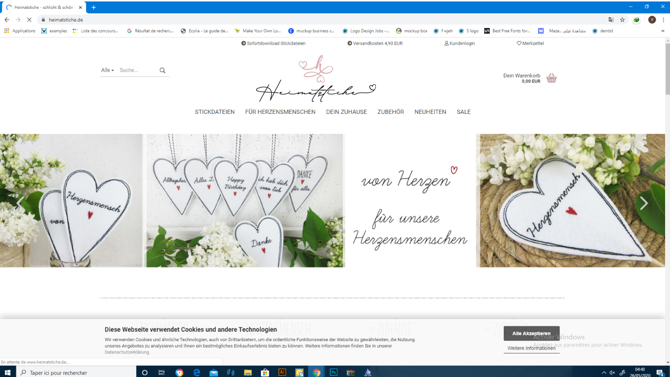
Task: Click the hanging hearts slide image
Action: point(245,201)
